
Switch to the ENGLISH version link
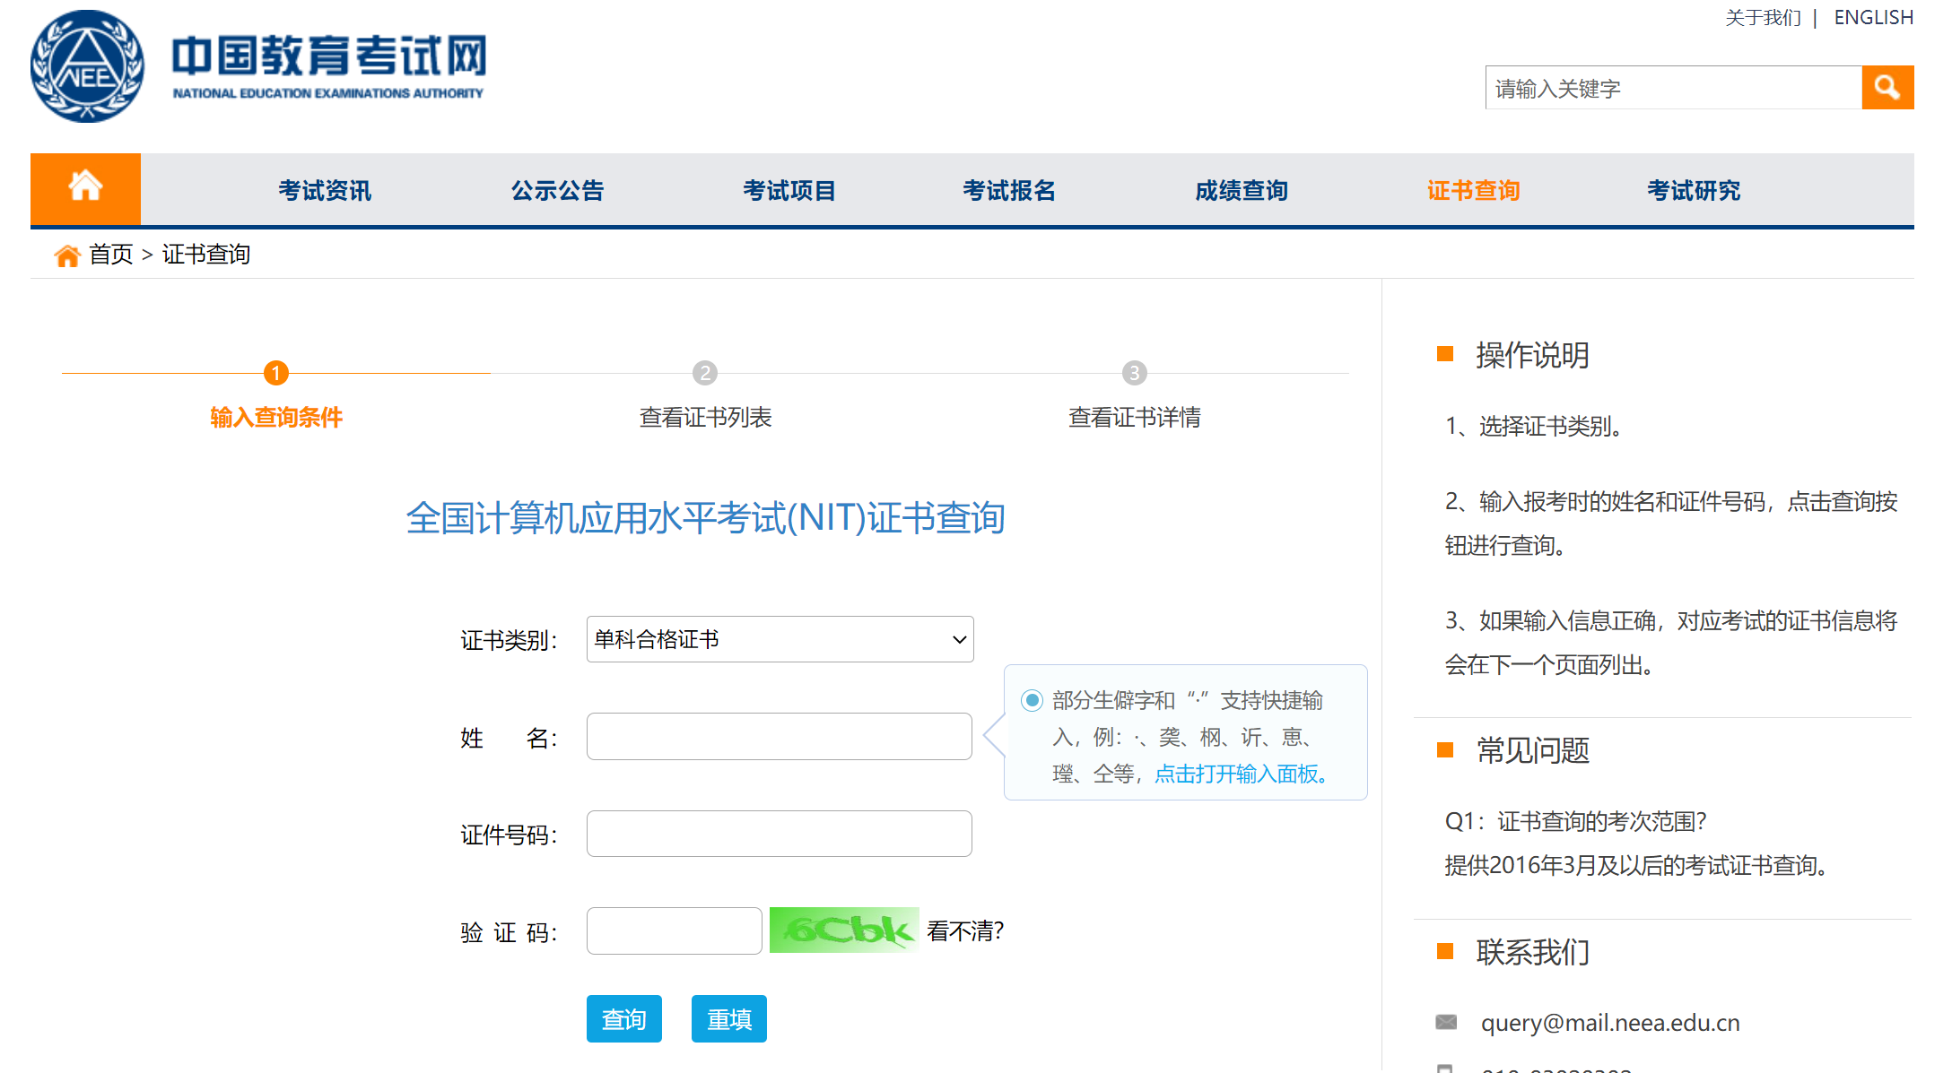click(x=1873, y=18)
